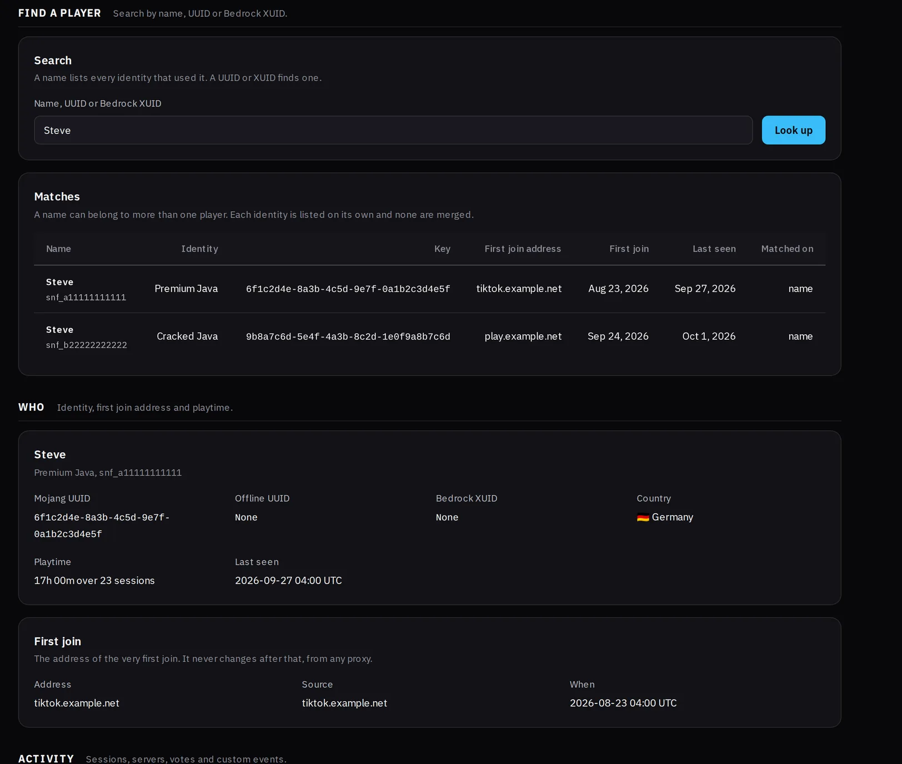Viewport: 902px width, 764px height.
Task: Focus the Name, UUID or XUID search field
Action: pos(393,130)
